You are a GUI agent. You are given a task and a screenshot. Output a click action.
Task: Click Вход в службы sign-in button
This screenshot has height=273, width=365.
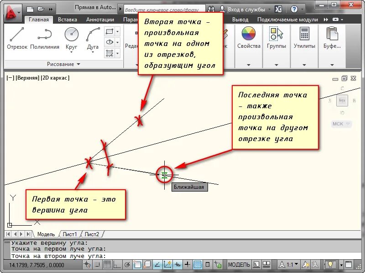point(246,10)
